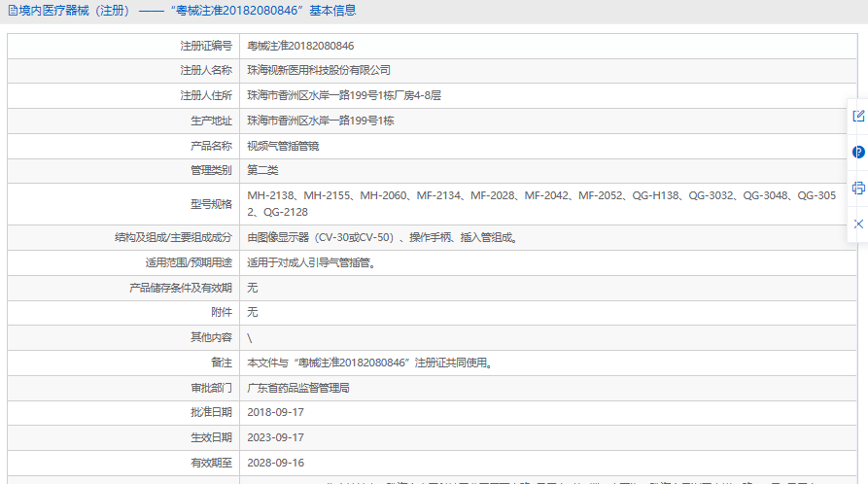868x484 pixels.
Task: Click the document icon beside page title
Action: point(13,11)
